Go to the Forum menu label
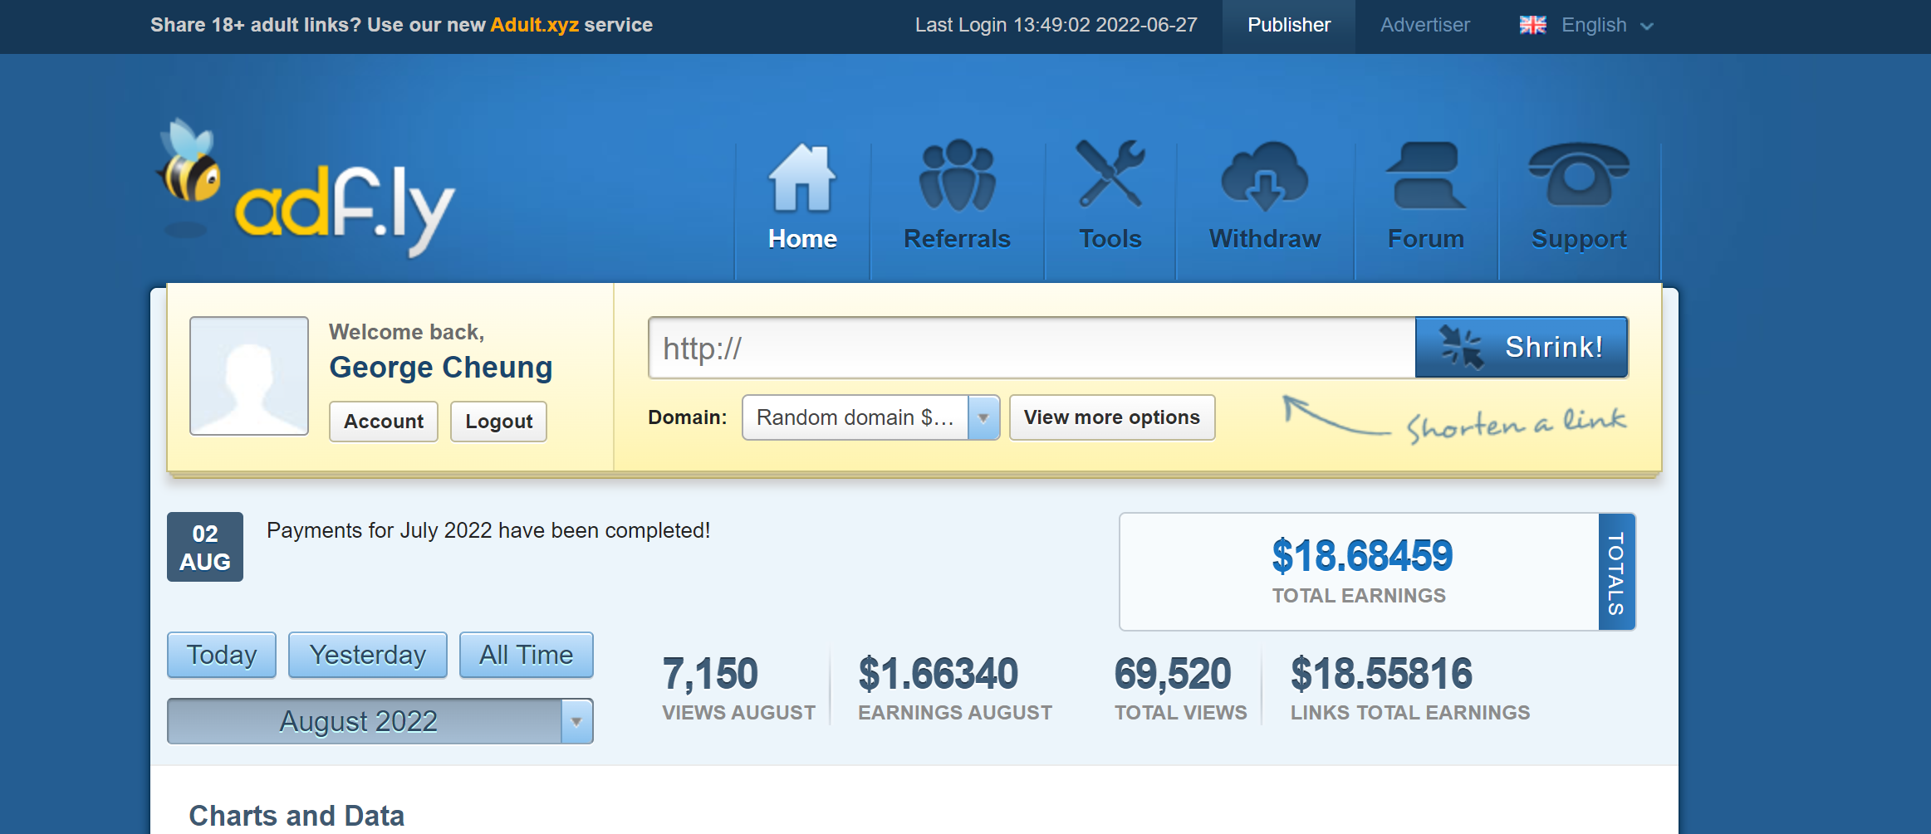 (x=1425, y=239)
